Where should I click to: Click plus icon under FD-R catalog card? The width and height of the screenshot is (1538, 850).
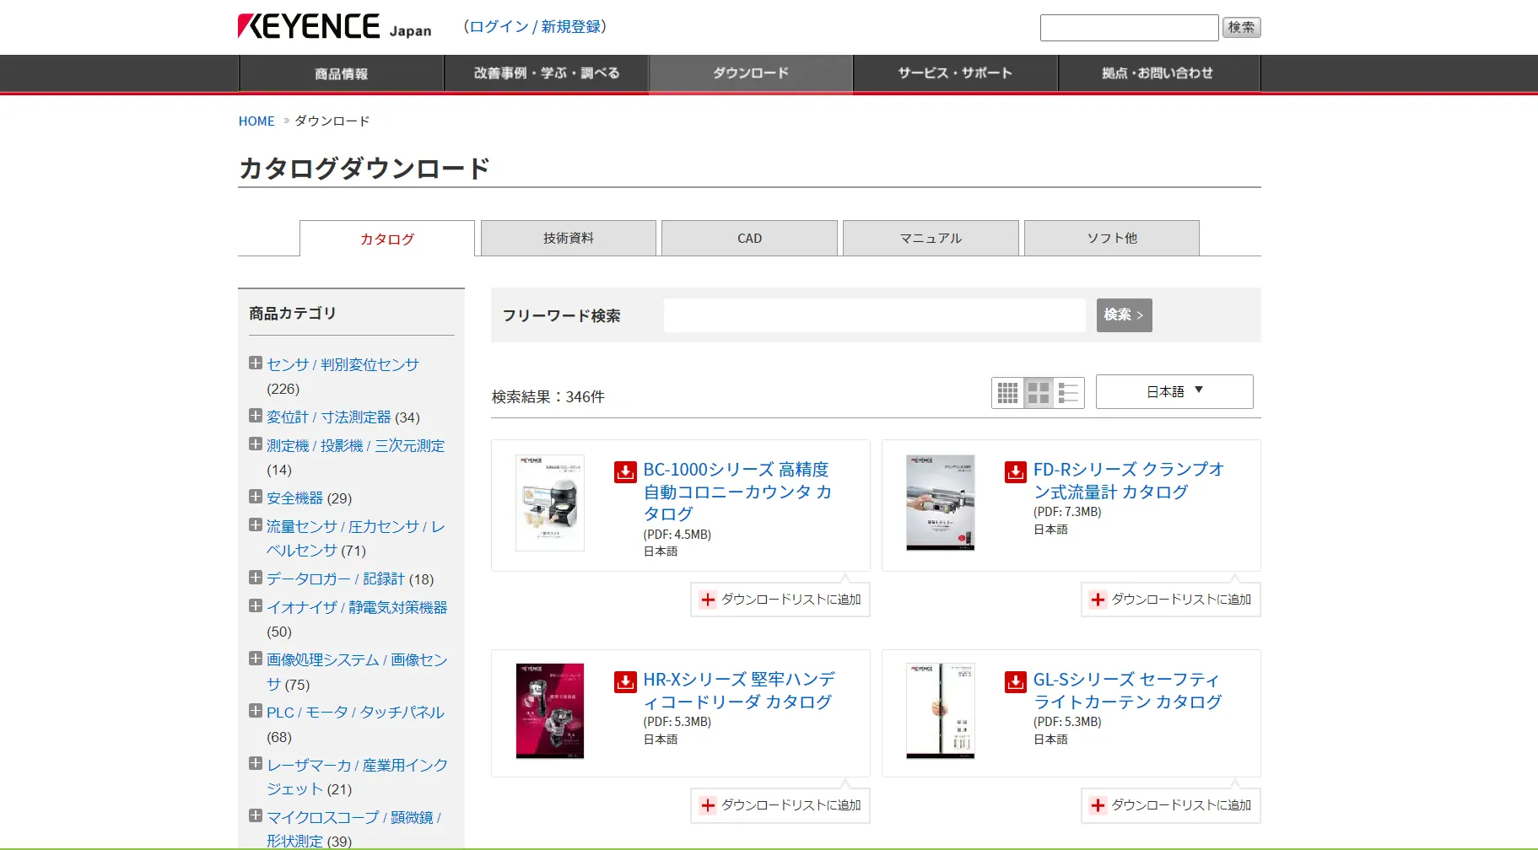1098,600
